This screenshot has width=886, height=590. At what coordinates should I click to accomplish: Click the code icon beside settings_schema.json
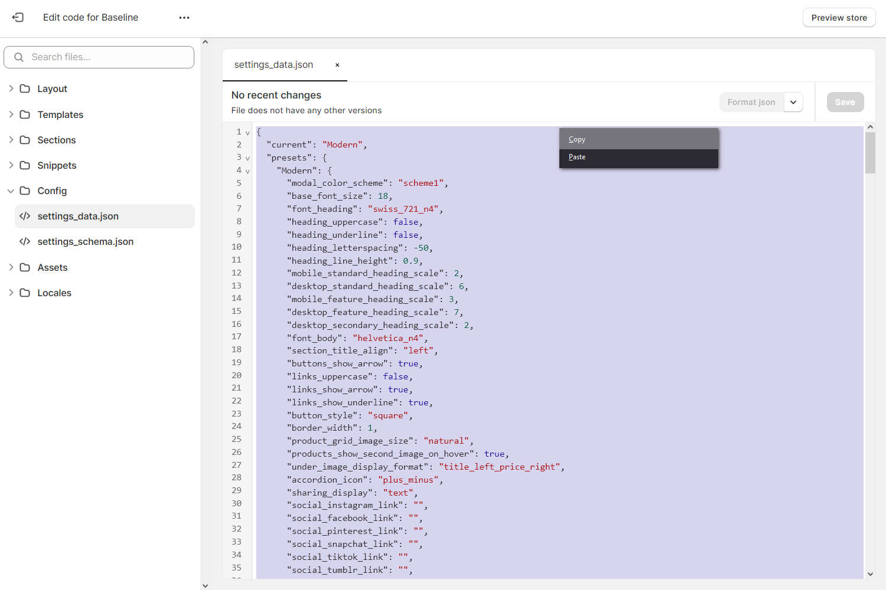click(25, 241)
